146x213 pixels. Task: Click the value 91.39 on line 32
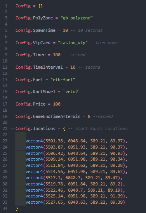tap(116, 196)
